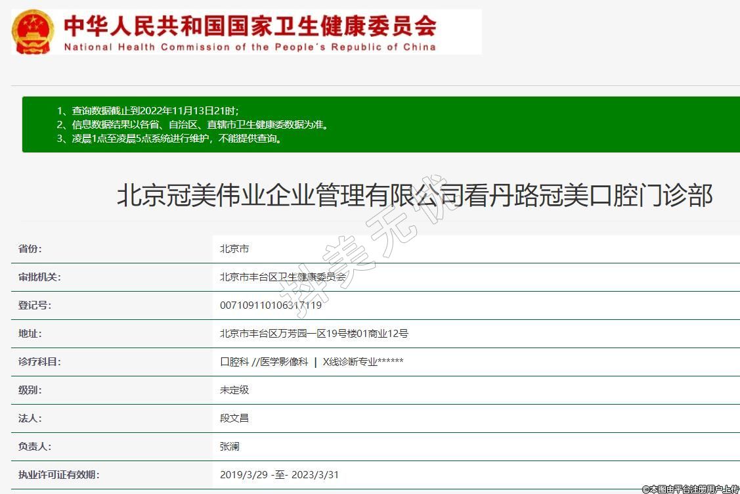Click the 审批机关 row label
Image resolution: width=740 pixels, height=494 pixels.
39,277
